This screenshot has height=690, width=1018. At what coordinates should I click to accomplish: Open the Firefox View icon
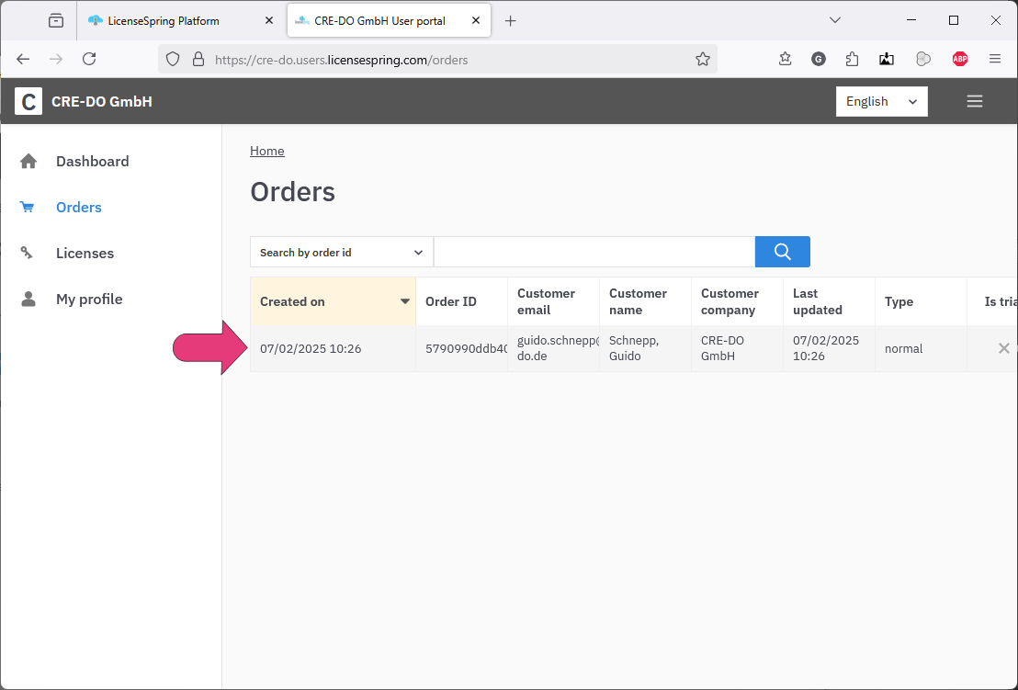[56, 21]
